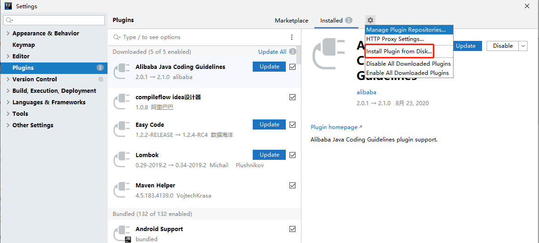Click the Downloaded (5 of 5 enabled) header
The height and width of the screenshot is (243, 539).
click(x=152, y=52)
